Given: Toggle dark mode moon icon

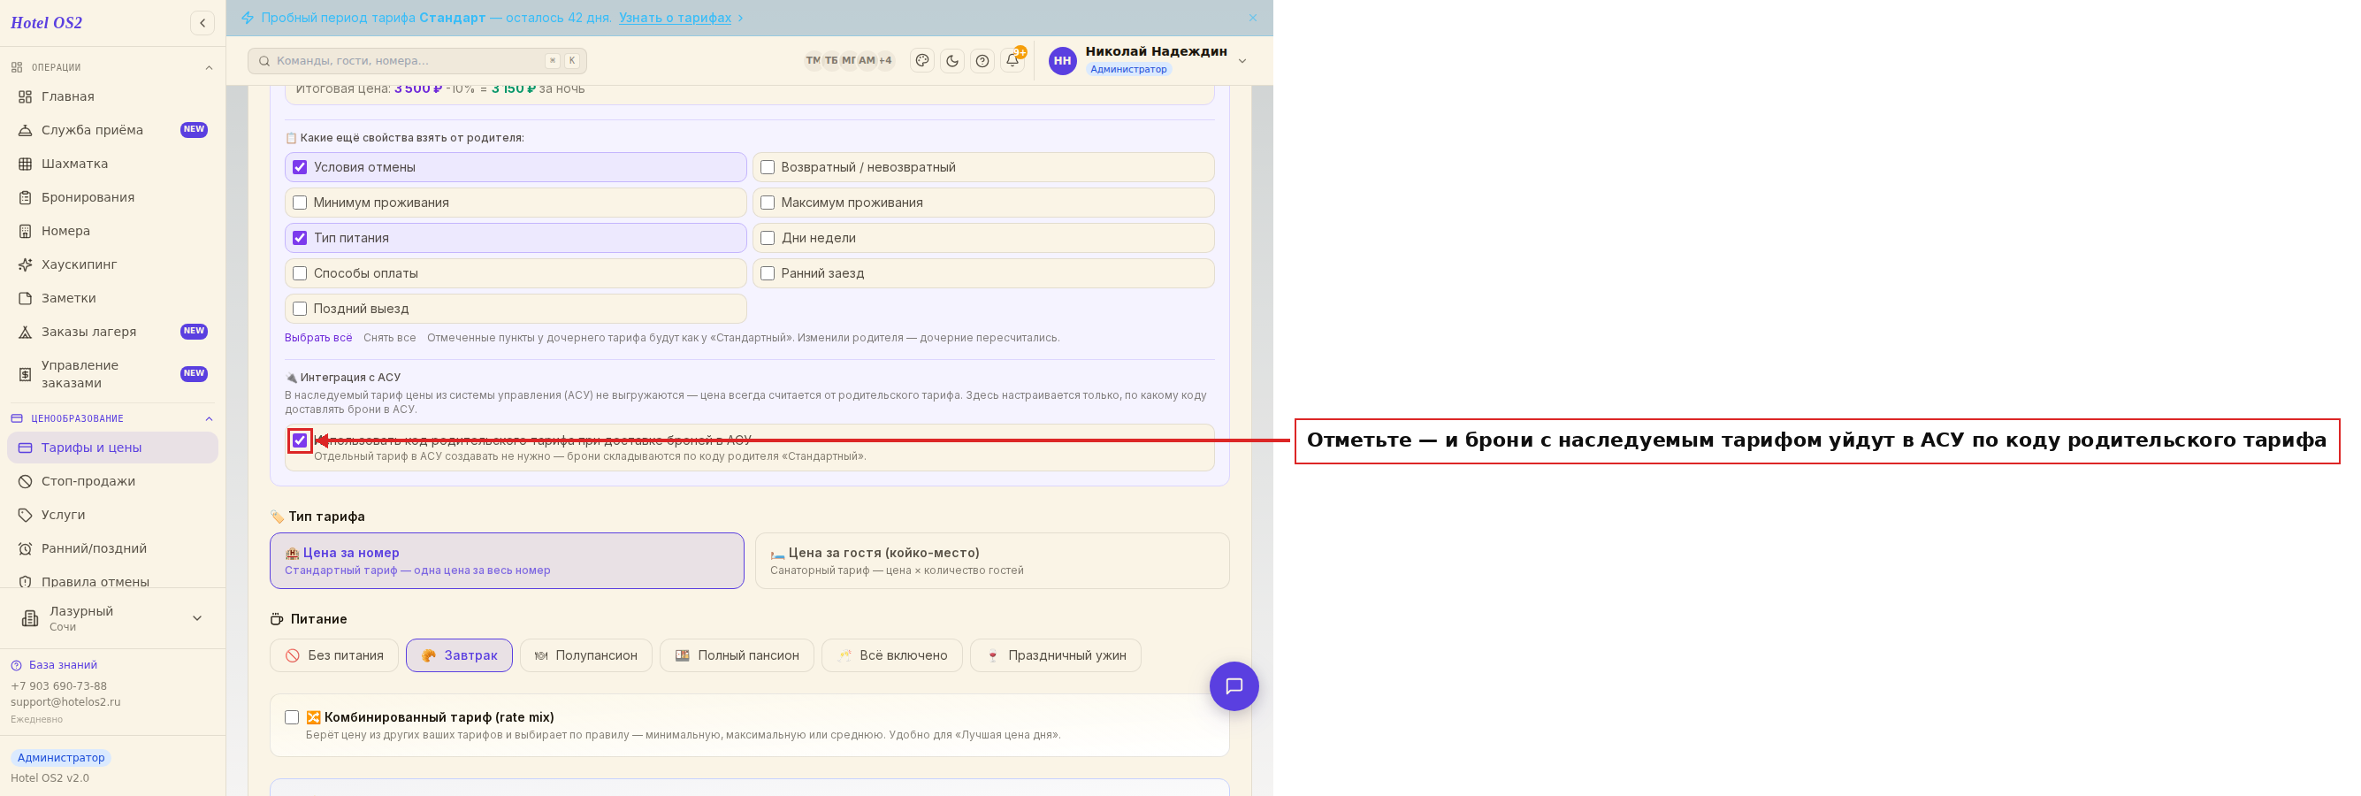Looking at the screenshot, I should point(952,60).
